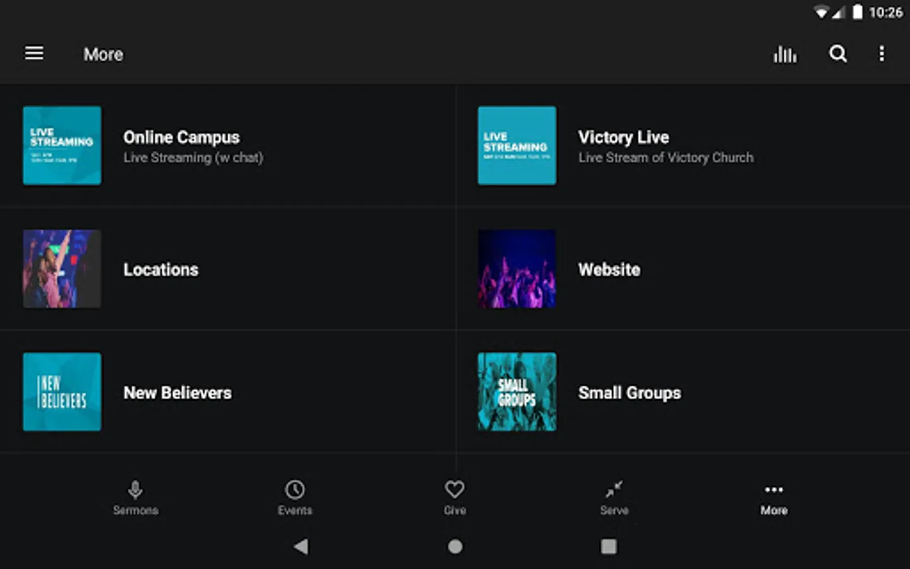Open the Website thumbnail image
910x569 pixels.
[x=517, y=269]
